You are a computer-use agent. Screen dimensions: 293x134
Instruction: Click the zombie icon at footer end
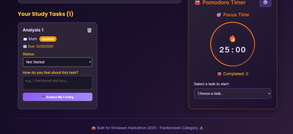(x=201, y=128)
